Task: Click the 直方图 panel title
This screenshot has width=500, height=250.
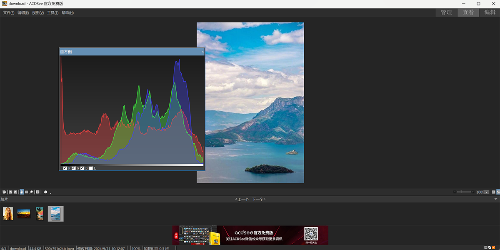Action: (66, 52)
